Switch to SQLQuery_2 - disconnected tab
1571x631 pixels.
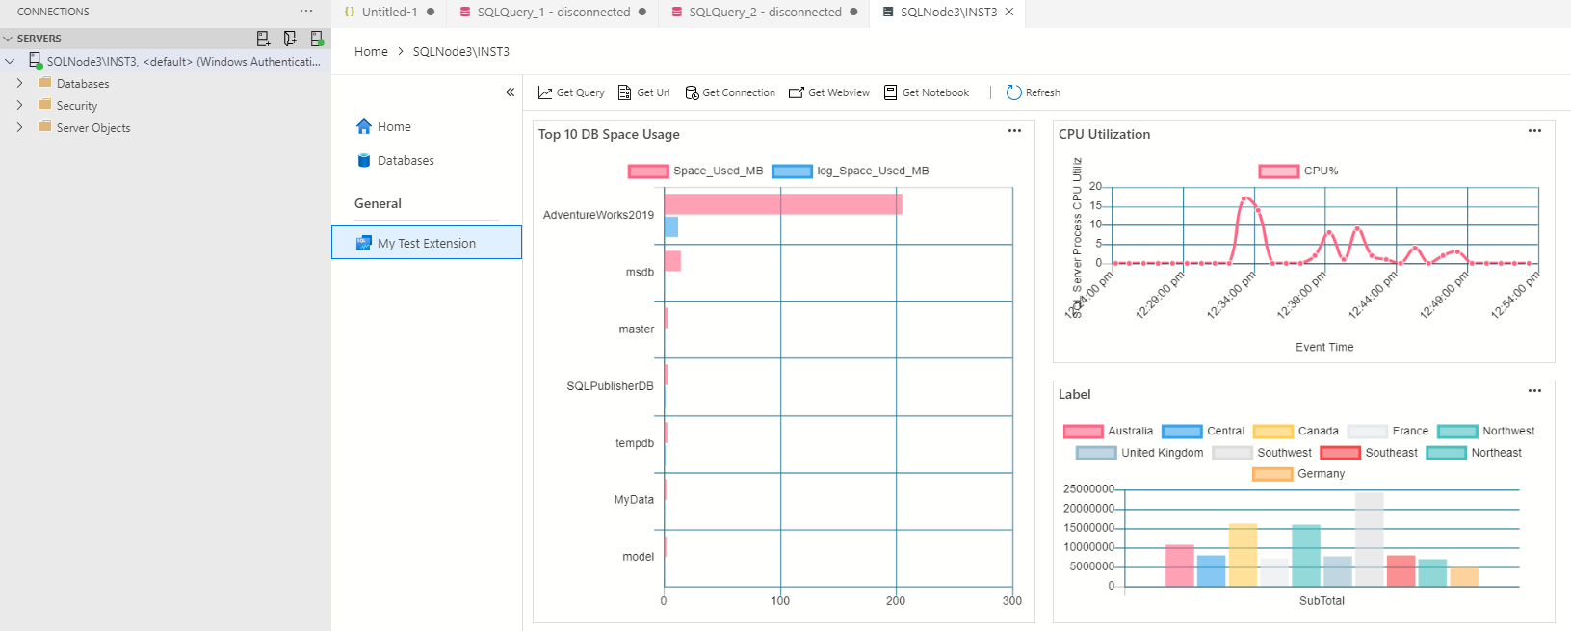pyautogui.click(x=765, y=12)
